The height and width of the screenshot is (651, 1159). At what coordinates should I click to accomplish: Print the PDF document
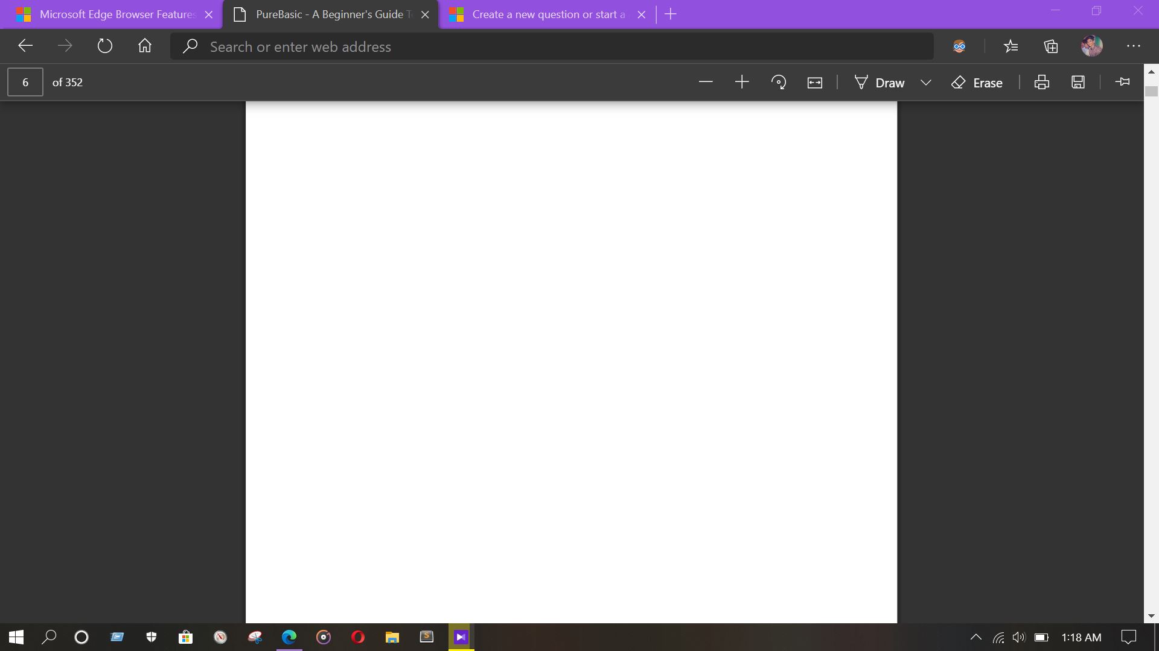click(1042, 82)
